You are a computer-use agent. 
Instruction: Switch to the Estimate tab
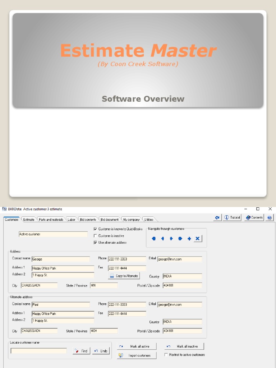click(29, 220)
